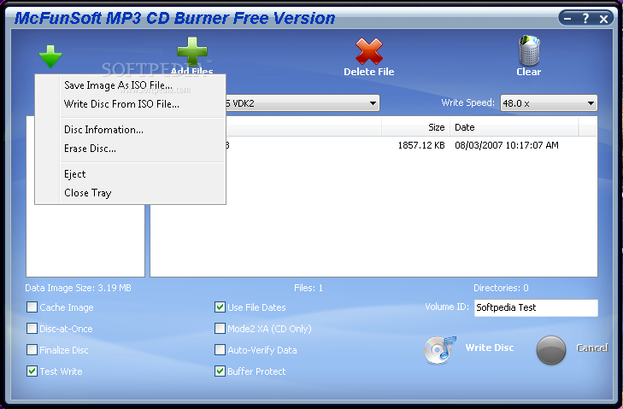Click the Files: 1 status text
The height and width of the screenshot is (409, 623).
pyautogui.click(x=309, y=288)
